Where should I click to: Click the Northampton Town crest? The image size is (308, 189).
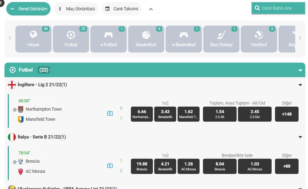click(x=21, y=109)
